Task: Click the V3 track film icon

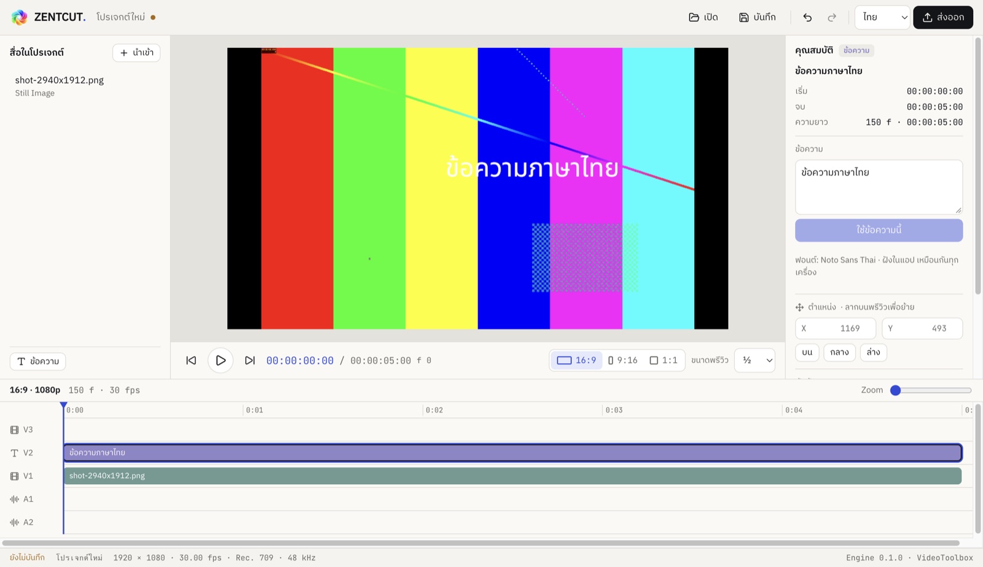Action: coord(15,430)
